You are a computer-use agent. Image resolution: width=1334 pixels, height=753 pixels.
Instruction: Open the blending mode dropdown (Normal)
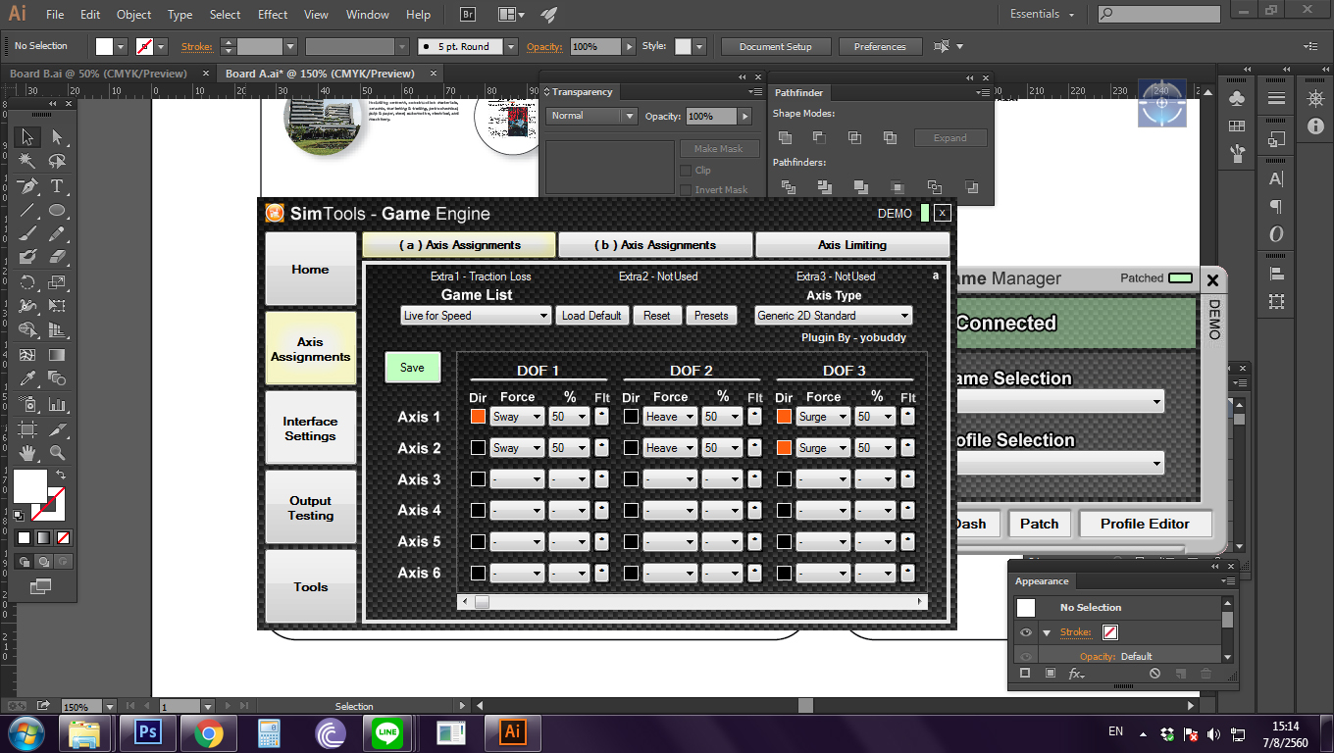click(x=591, y=116)
